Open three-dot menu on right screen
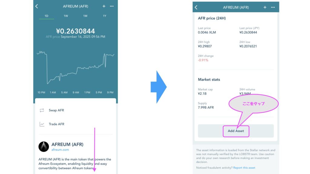Image resolution: width=310 pixels, height=174 pixels. click(x=273, y=8)
